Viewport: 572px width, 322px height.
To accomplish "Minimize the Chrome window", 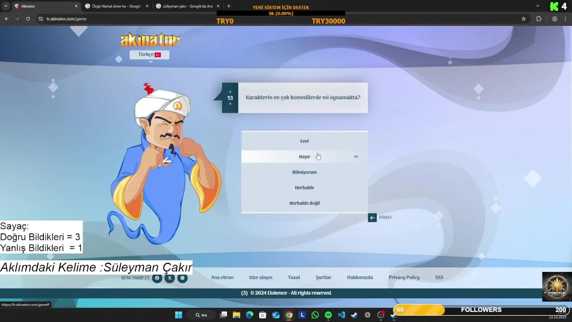I will pyautogui.click(x=538, y=6).
